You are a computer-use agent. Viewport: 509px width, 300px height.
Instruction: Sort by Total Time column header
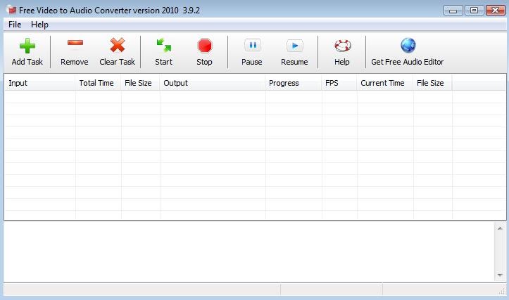point(98,83)
